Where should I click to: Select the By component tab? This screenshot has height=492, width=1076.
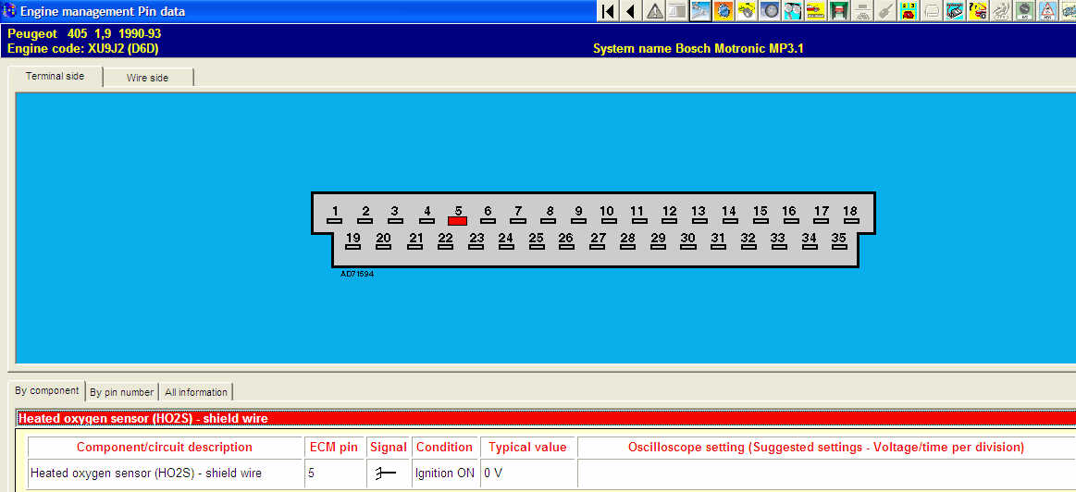click(47, 390)
